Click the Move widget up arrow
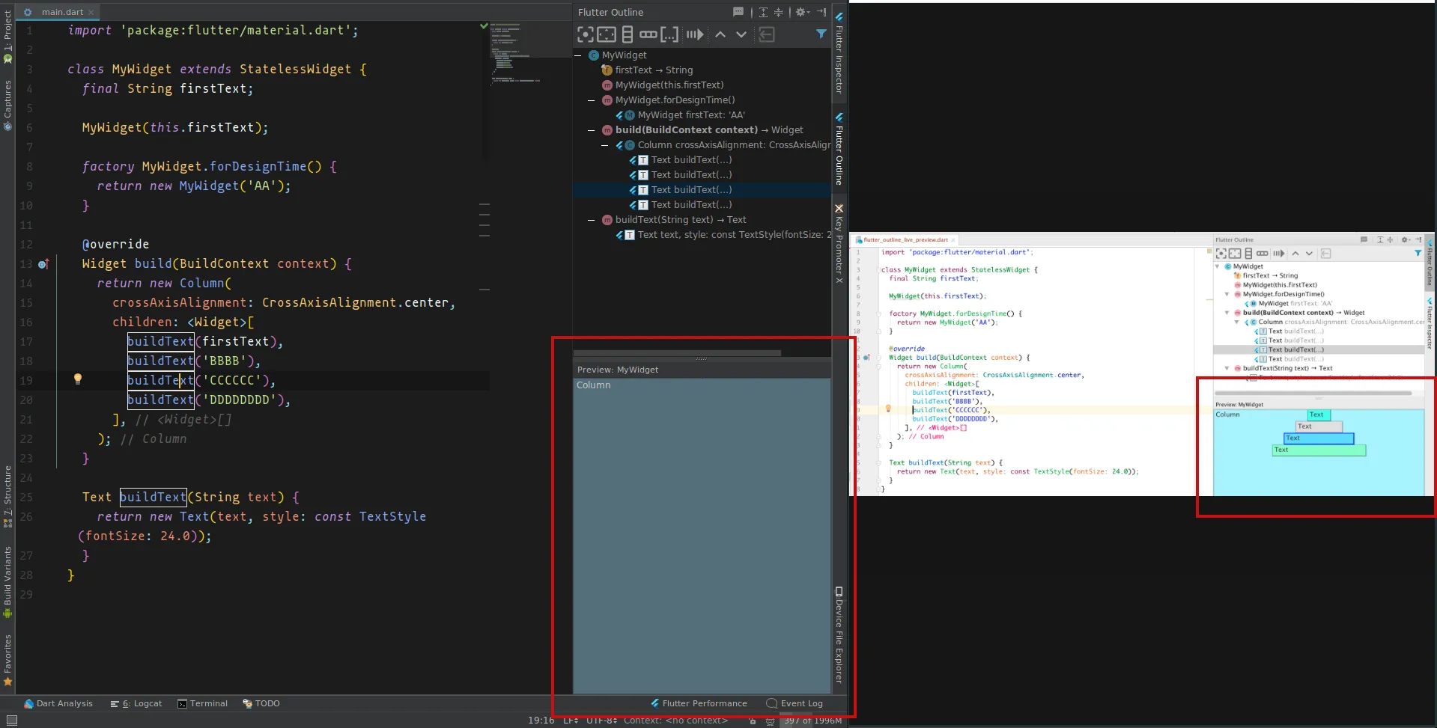Screen dimensions: 1437x728 point(720,34)
